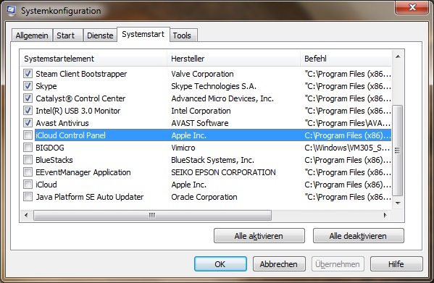
Task: Select the Steam Client Bootstrapper row text
Action: (x=81, y=74)
